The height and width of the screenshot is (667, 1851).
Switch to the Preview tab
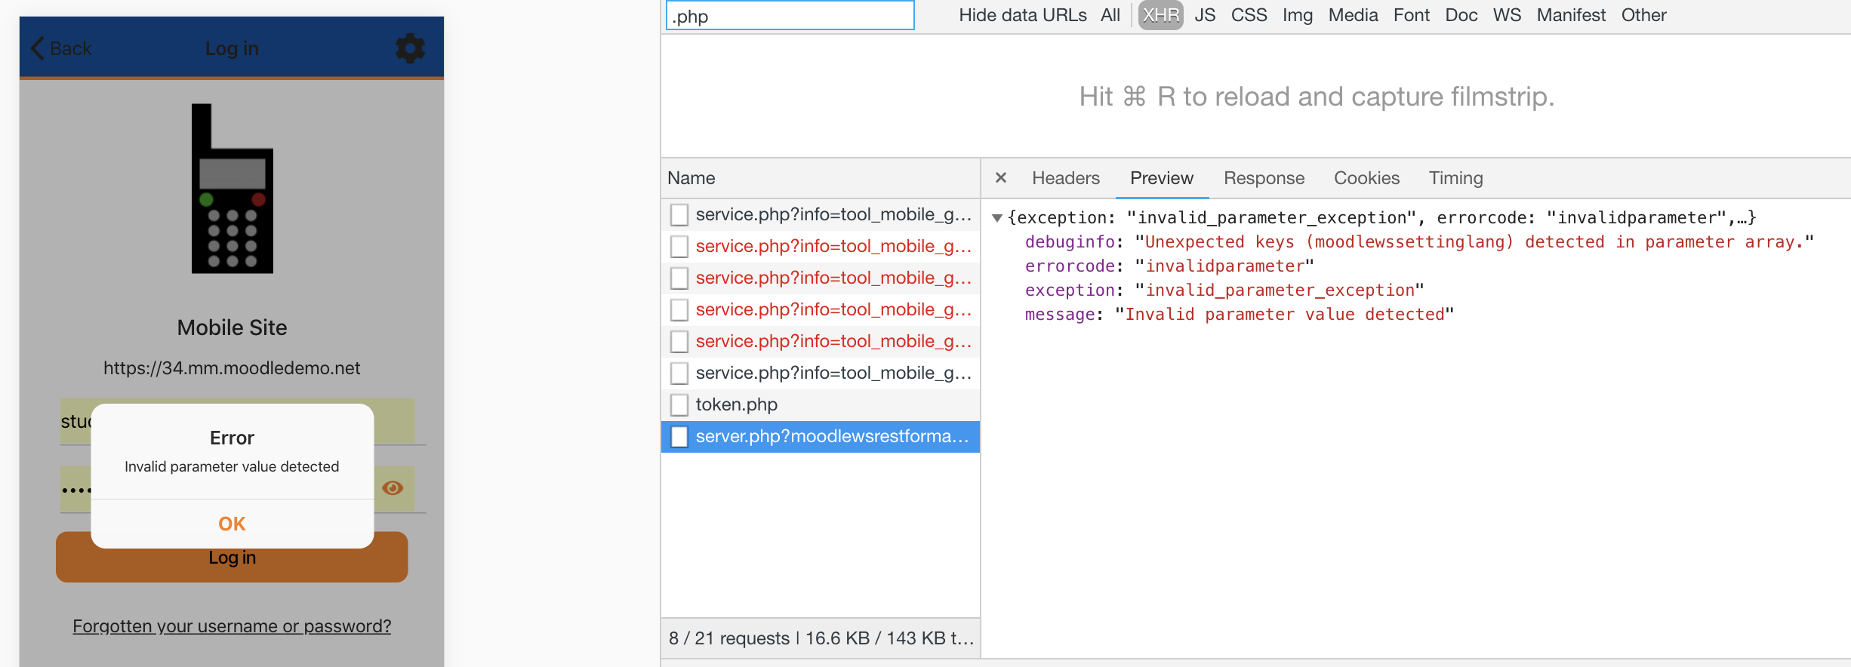[1162, 178]
